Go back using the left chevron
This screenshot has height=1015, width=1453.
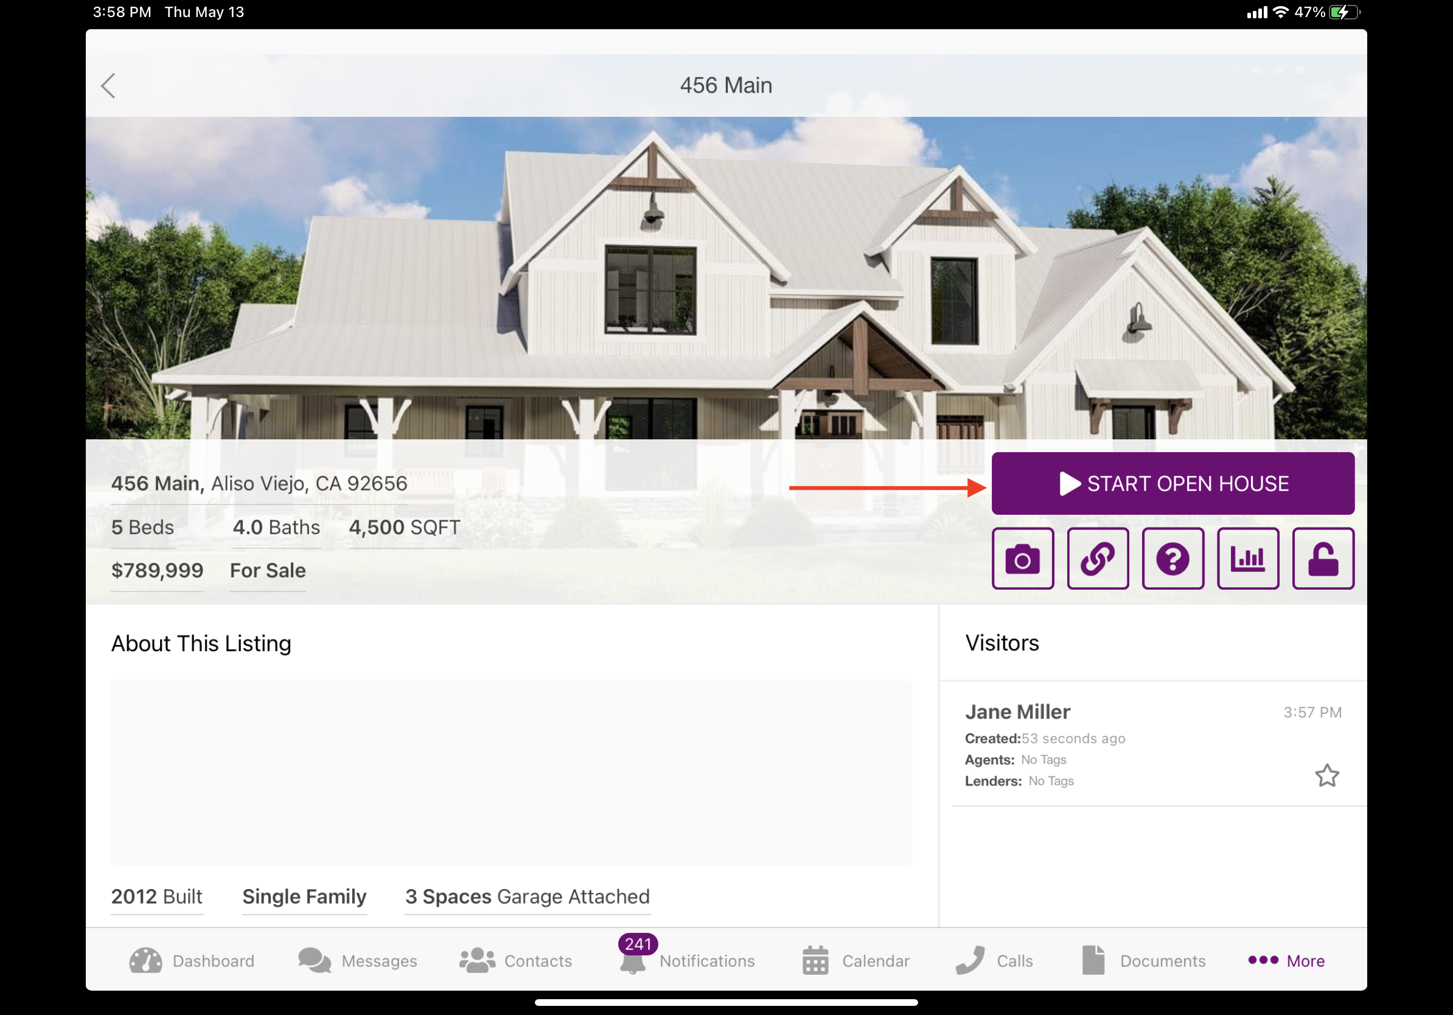click(x=108, y=85)
